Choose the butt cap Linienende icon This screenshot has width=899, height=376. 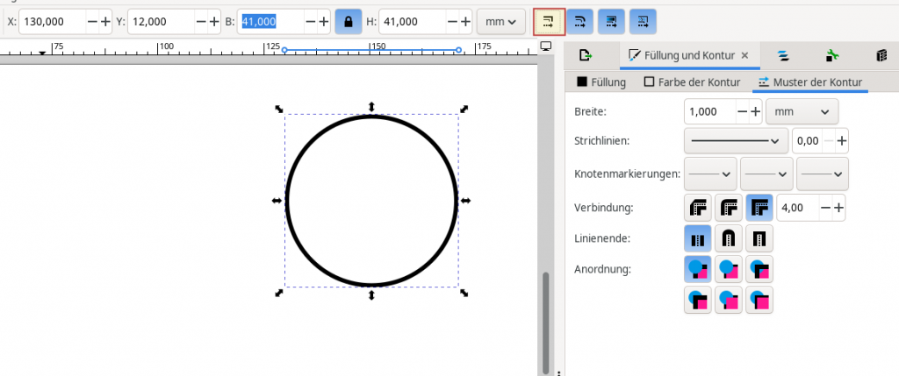[698, 238]
